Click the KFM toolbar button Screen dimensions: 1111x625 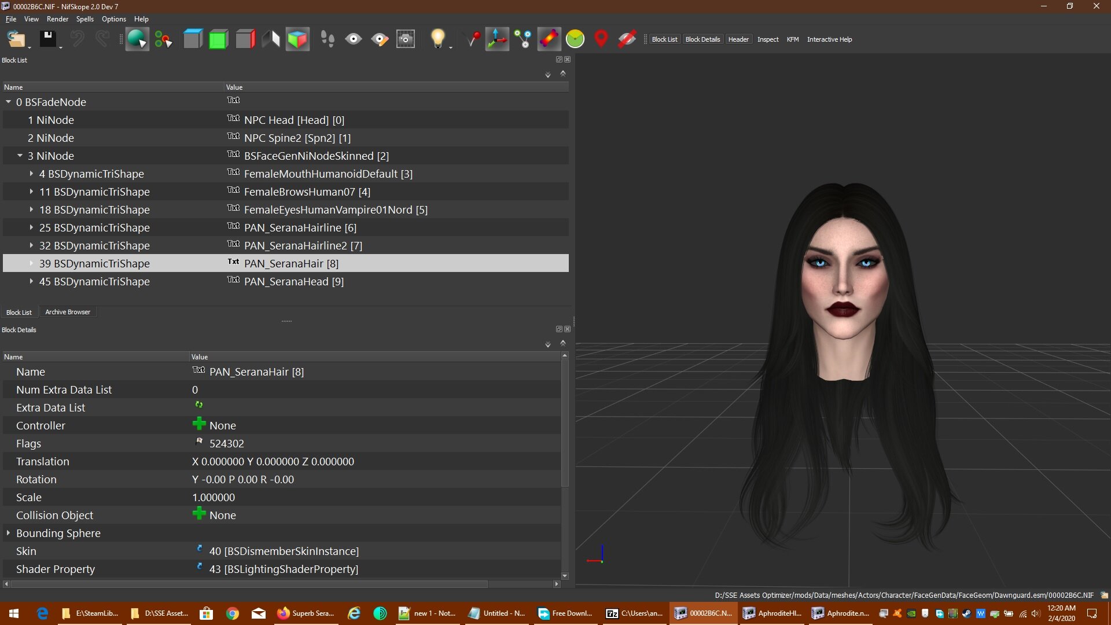[793, 39]
